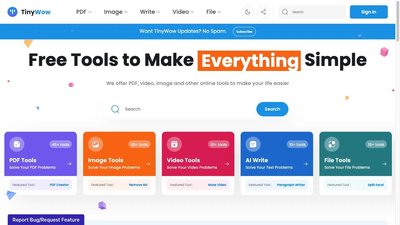This screenshot has height=225, width=400.
Task: Click 'Solve Your PDF Problems' text
Action: point(32,167)
